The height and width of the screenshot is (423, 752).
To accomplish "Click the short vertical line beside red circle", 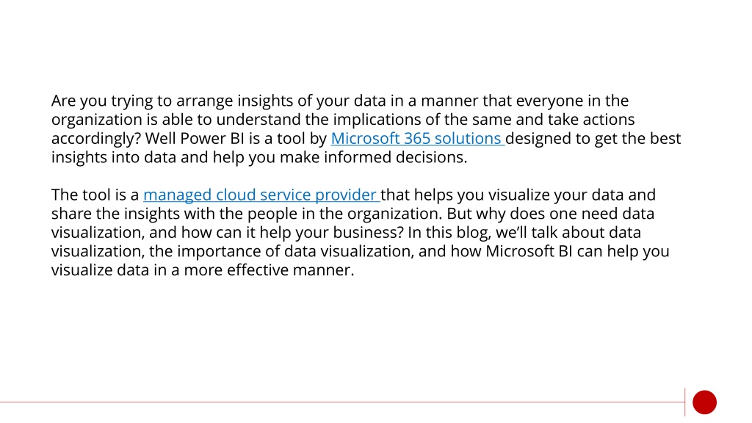I will click(685, 402).
